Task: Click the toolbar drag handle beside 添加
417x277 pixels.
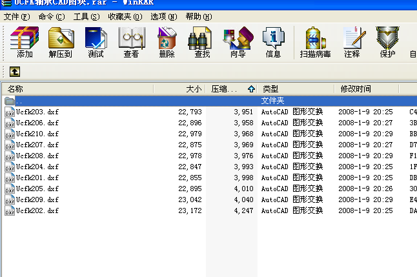Action: click(3, 43)
